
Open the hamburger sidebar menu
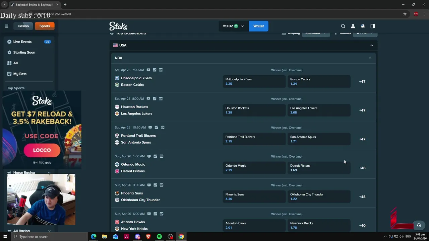click(6, 26)
